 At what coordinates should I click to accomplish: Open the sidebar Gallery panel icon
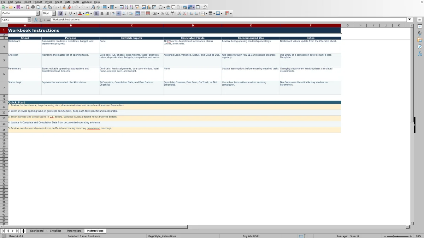(420, 40)
